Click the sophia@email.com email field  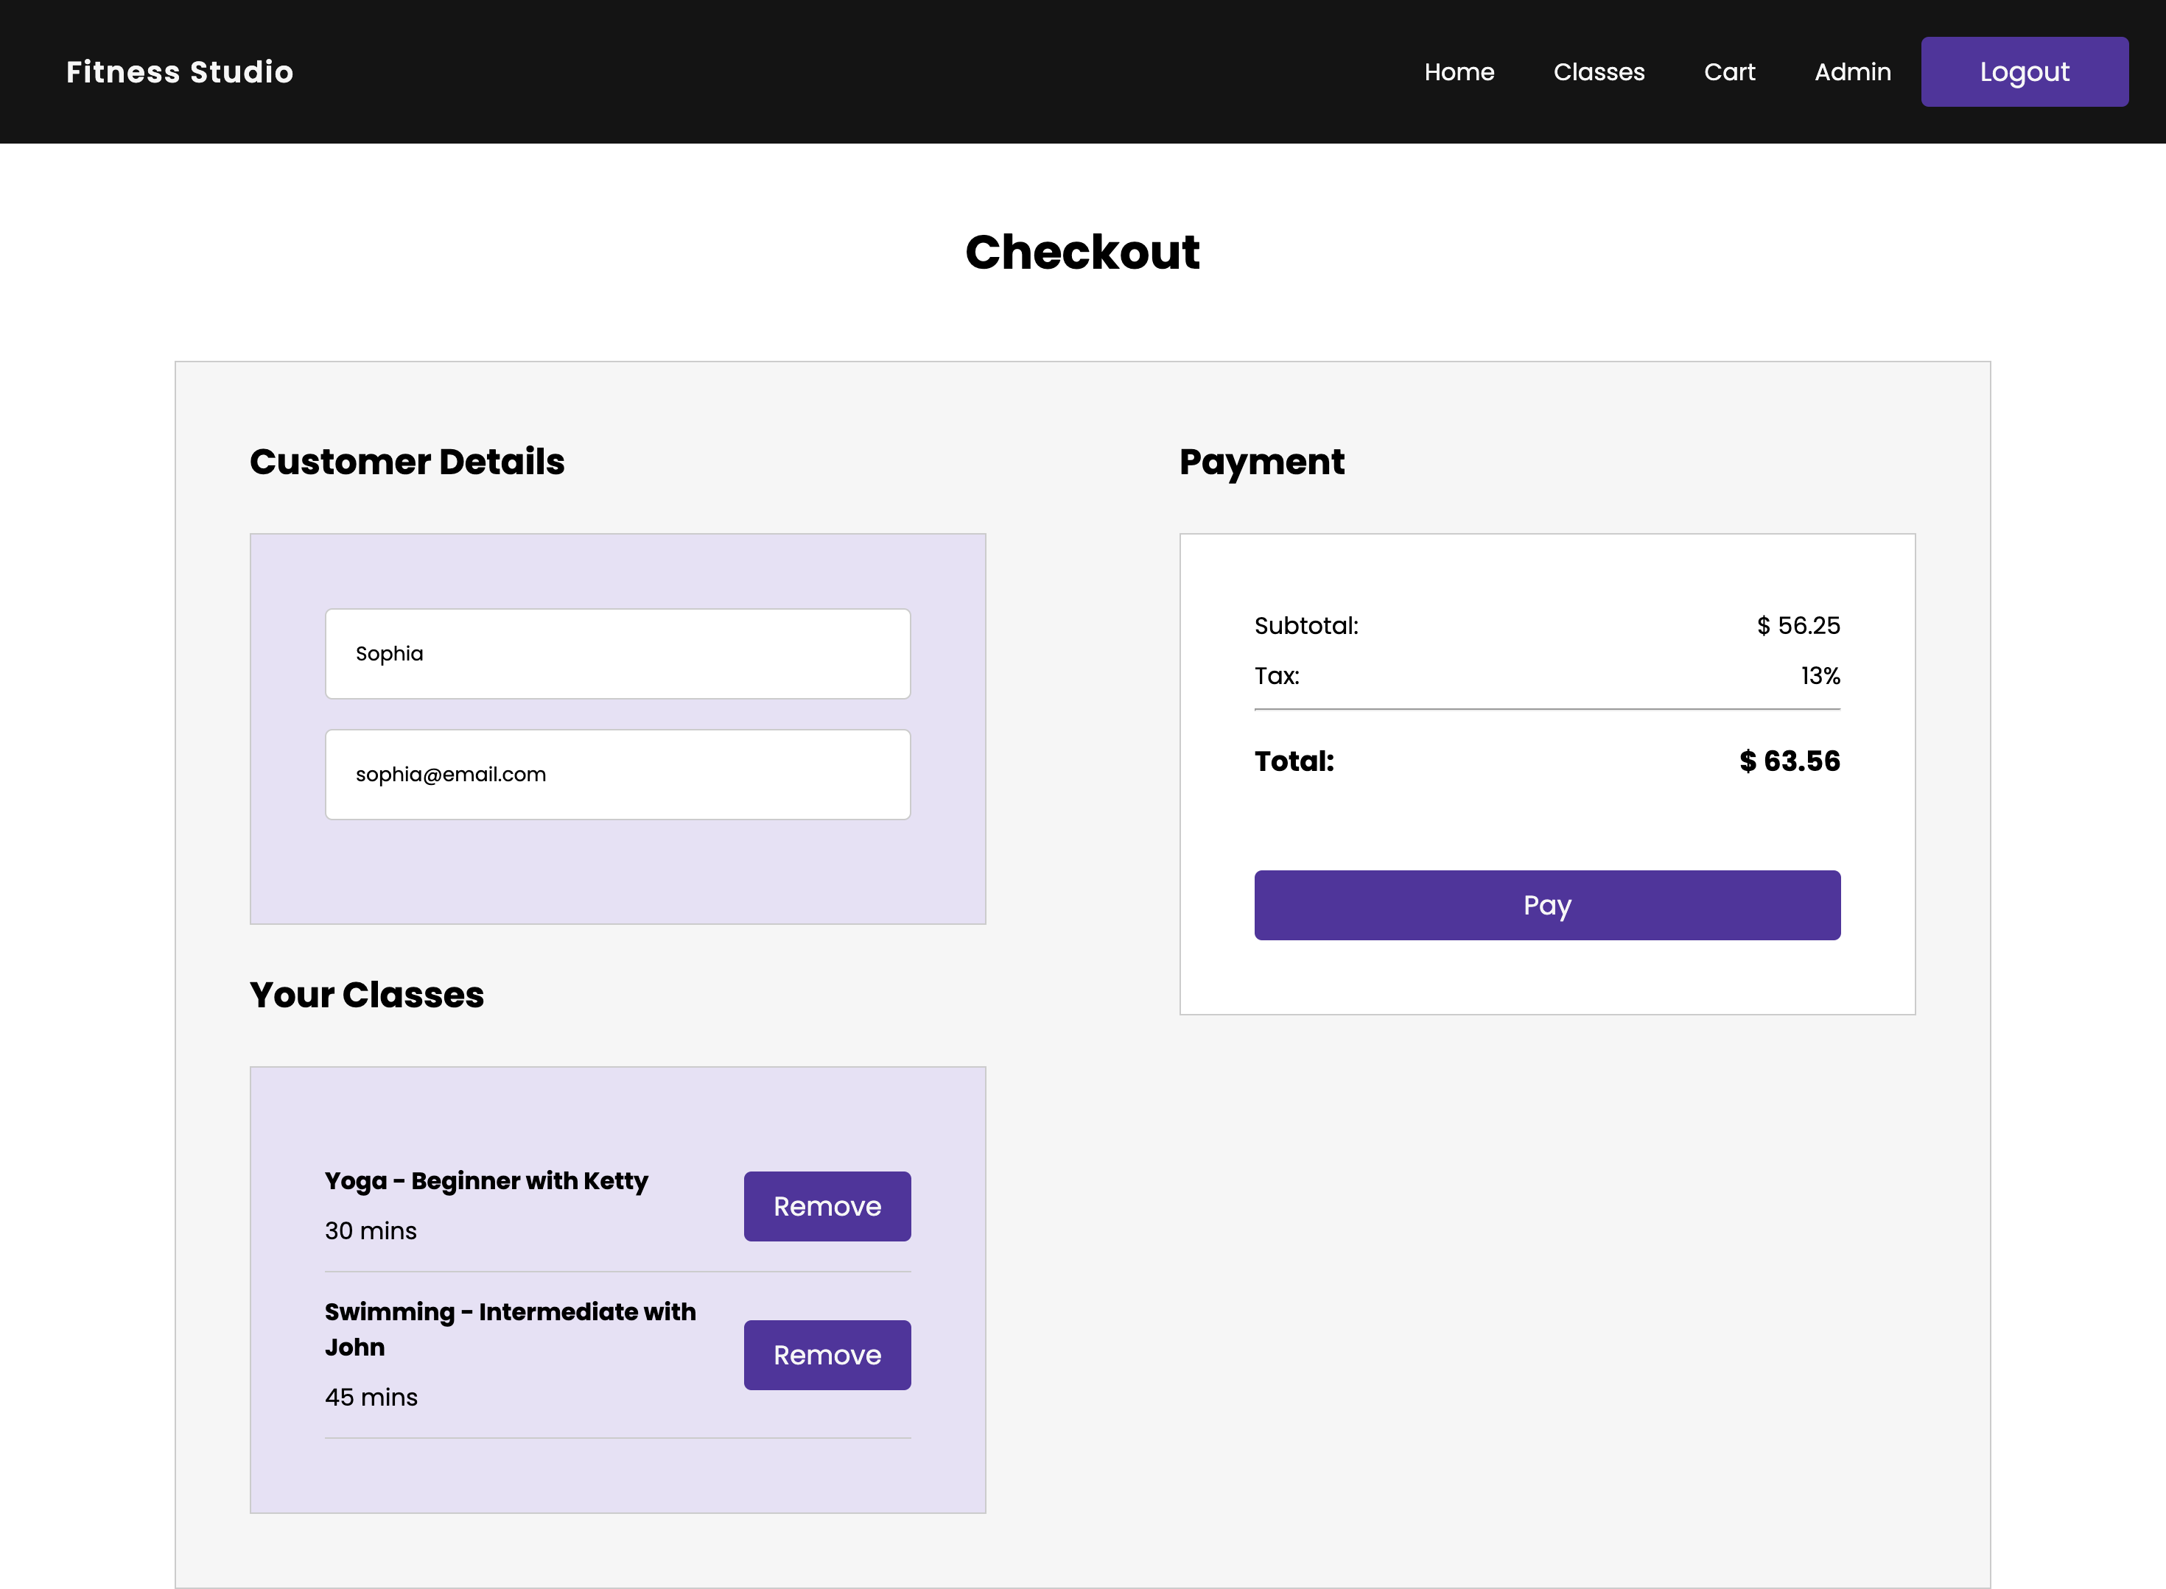617,773
